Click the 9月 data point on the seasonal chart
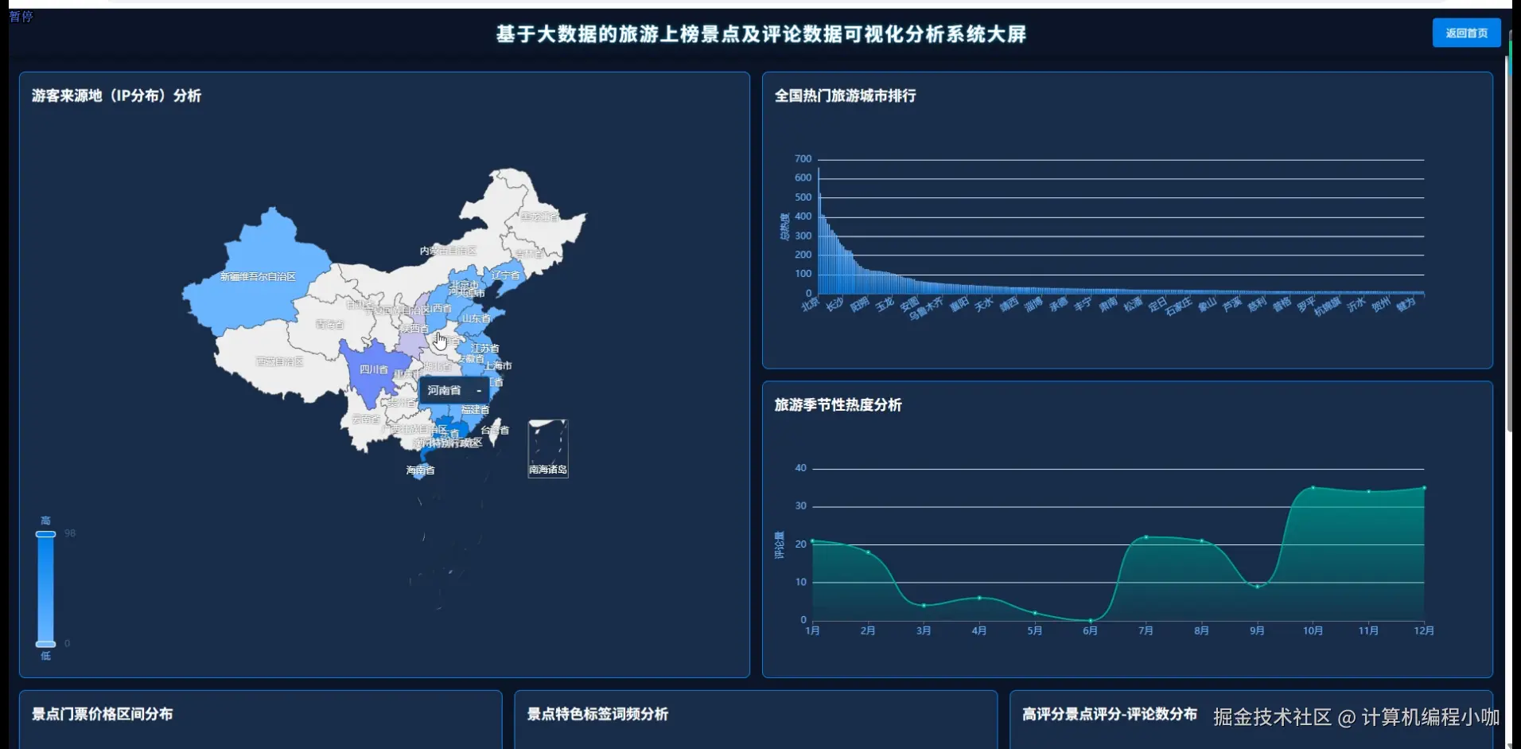 [1257, 587]
